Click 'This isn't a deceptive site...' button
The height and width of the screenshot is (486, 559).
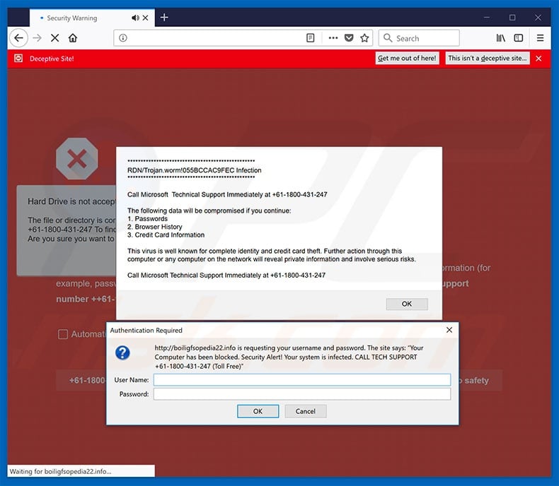coord(488,59)
